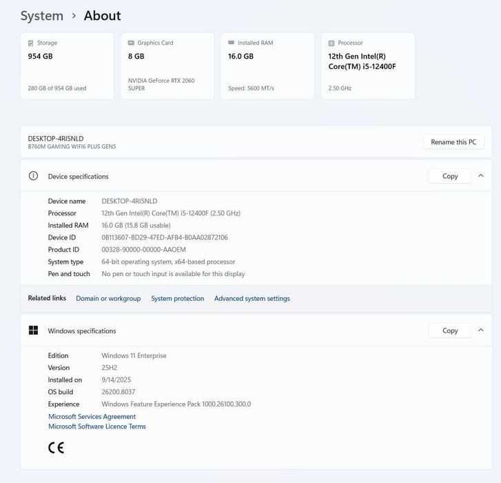Open Microsoft Services Agreement link
The height and width of the screenshot is (483, 501).
(92, 417)
